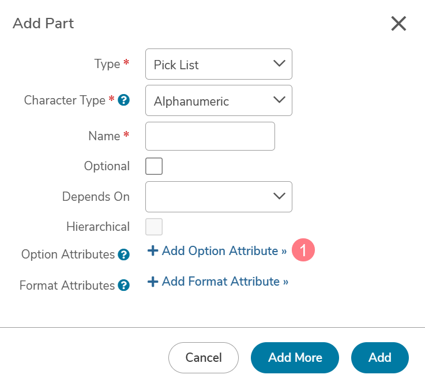
Task: Click the Add More button
Action: tap(295, 358)
